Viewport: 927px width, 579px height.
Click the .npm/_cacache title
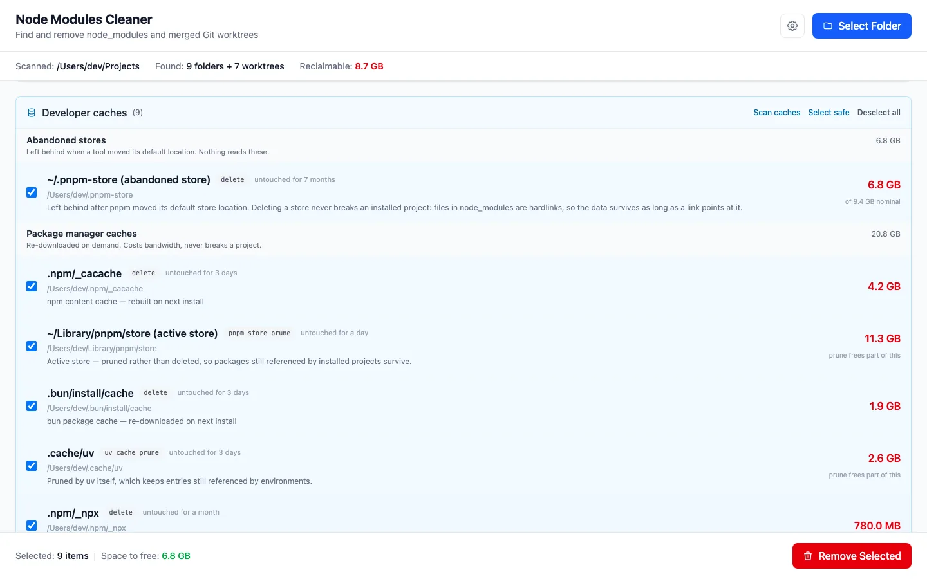pos(84,273)
